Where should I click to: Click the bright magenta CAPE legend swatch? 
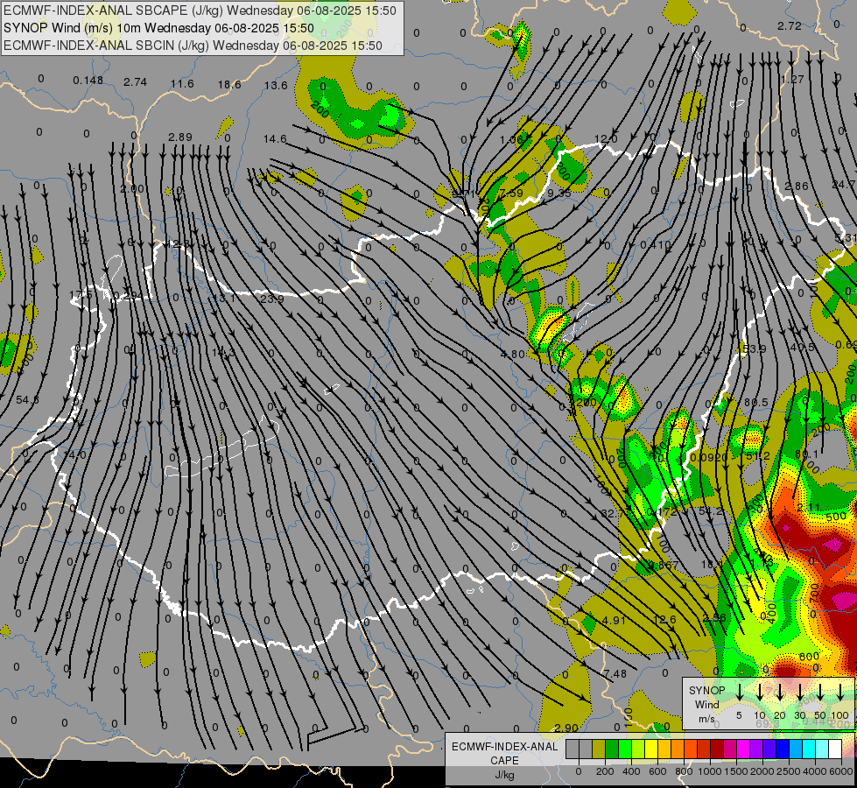pyautogui.click(x=744, y=749)
